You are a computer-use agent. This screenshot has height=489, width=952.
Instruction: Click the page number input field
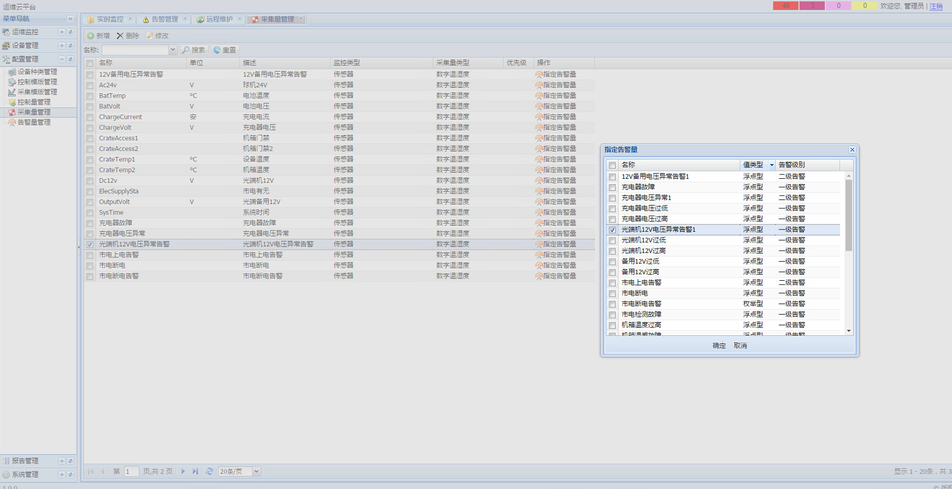131,472
